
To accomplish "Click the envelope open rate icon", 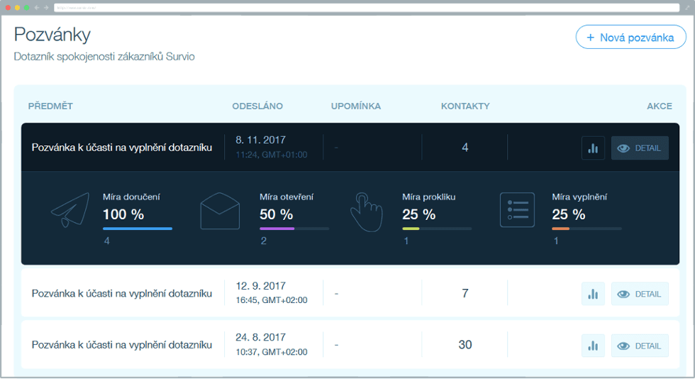I will click(x=220, y=211).
